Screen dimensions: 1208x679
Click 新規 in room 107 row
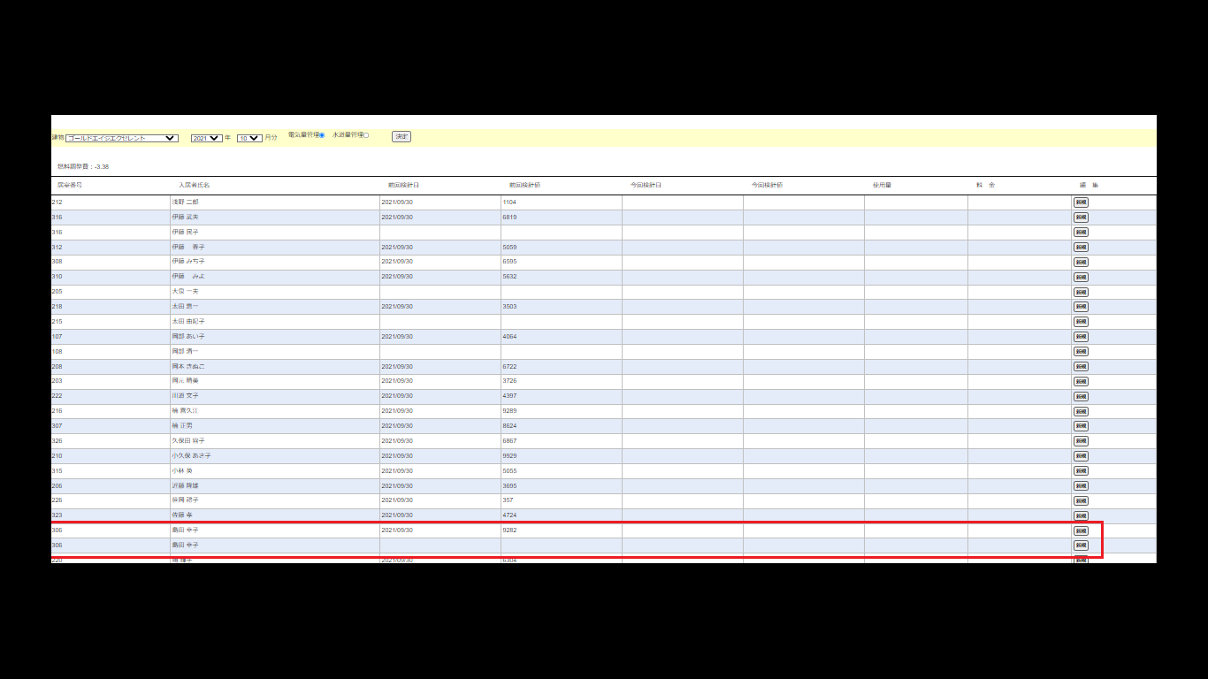click(x=1081, y=337)
